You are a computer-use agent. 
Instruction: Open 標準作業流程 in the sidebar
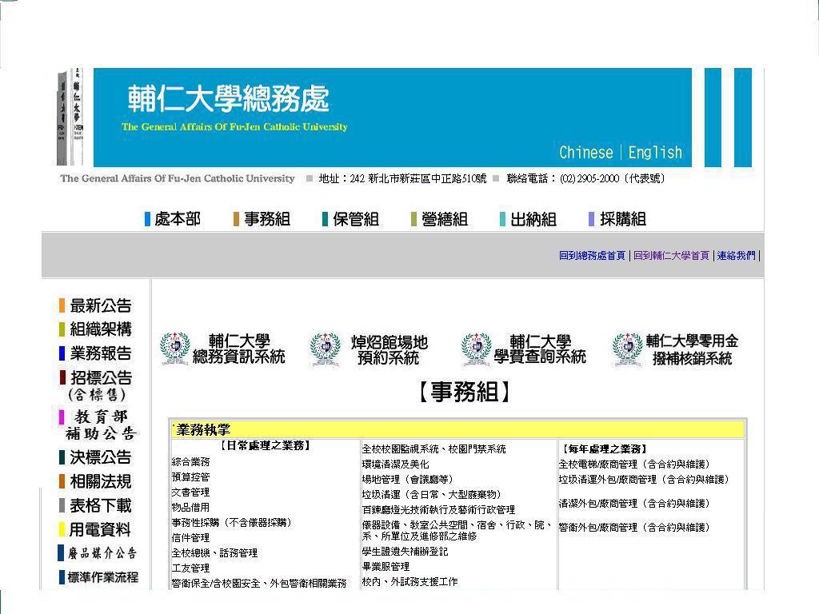(x=98, y=577)
